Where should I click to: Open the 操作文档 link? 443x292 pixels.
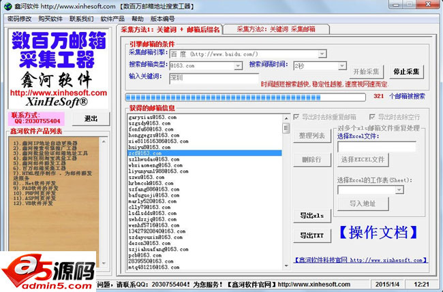pos(378,233)
